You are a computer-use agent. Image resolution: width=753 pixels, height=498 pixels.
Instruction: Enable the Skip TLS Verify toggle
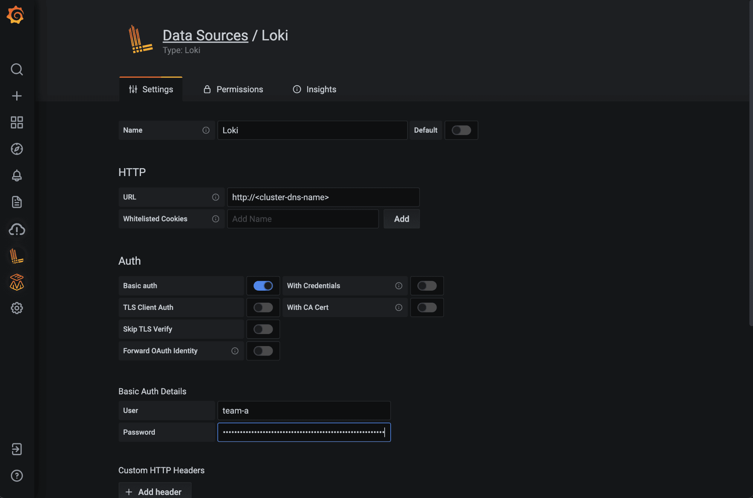pyautogui.click(x=263, y=329)
